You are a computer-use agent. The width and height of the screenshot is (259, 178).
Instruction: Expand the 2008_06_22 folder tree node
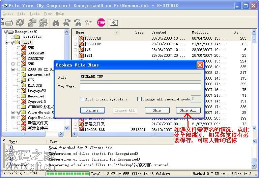point(13,69)
